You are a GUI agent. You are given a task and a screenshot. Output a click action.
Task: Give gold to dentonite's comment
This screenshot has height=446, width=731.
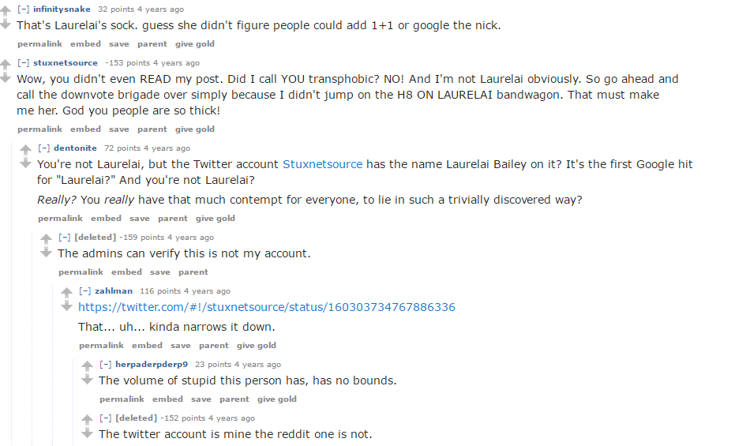216,219
